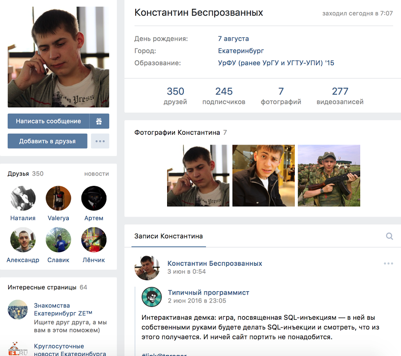Viewport: 401px width, 356px height.
Task: Open the Екатеринбург city link
Action: 241,51
